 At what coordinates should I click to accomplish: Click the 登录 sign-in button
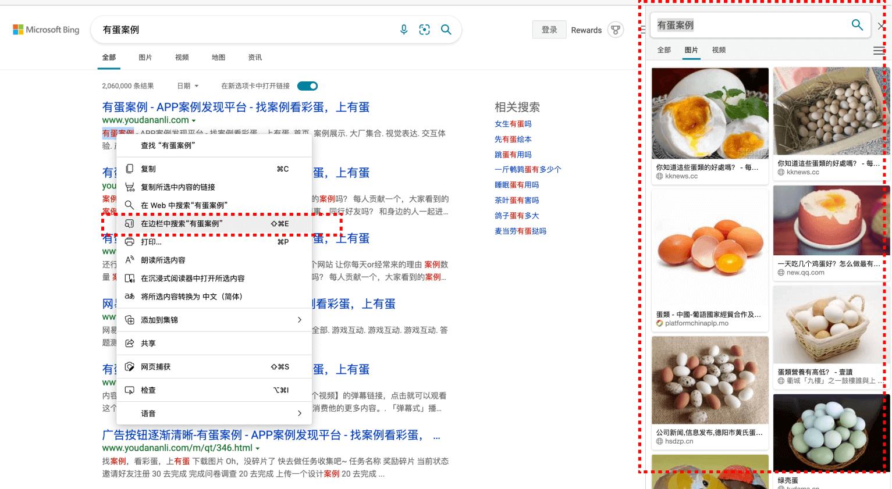549,30
